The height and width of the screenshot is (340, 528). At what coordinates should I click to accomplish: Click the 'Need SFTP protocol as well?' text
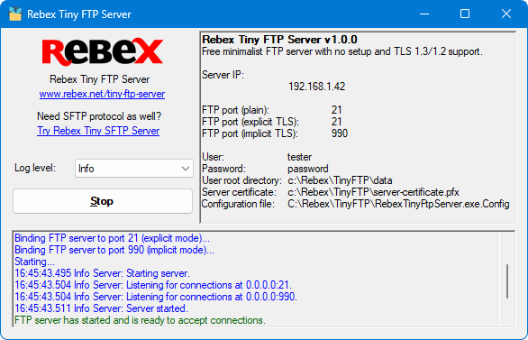(x=99, y=116)
